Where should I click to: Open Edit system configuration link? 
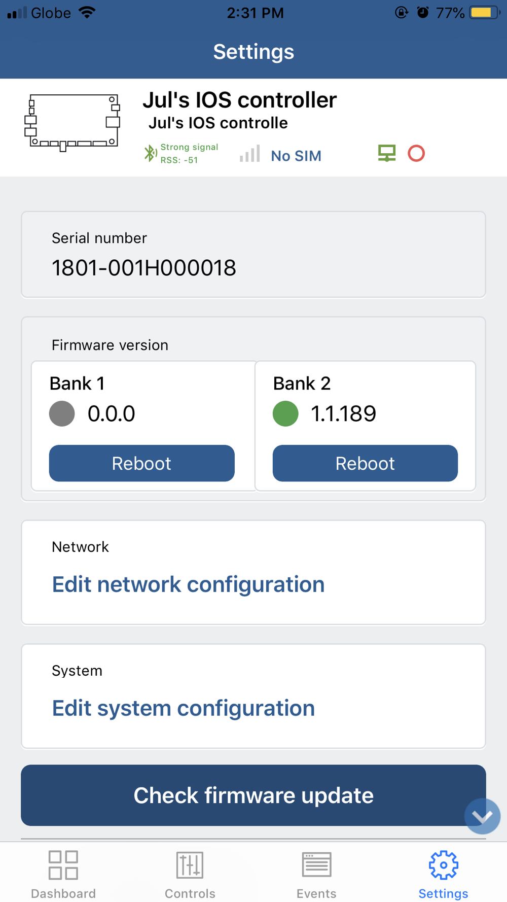(183, 708)
